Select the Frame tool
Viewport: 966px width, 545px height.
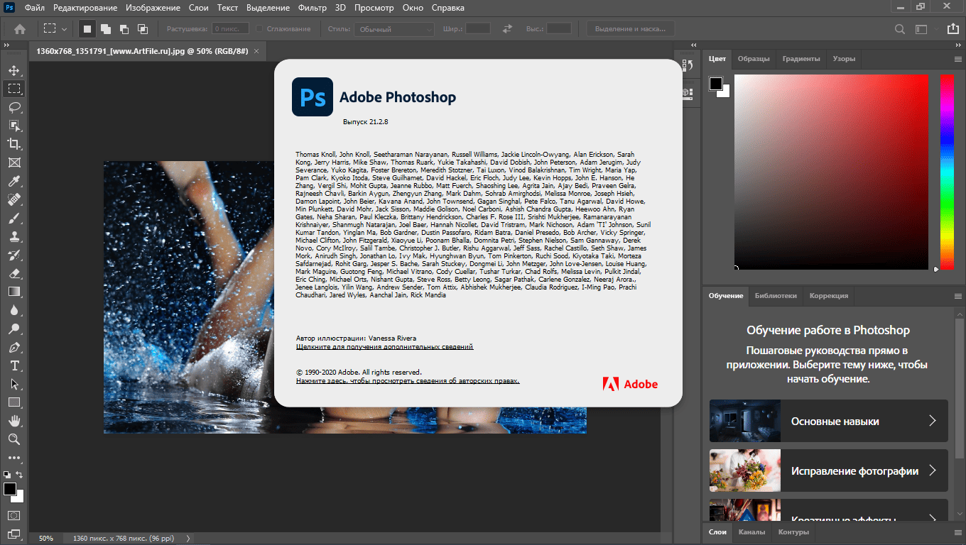pos(14,163)
